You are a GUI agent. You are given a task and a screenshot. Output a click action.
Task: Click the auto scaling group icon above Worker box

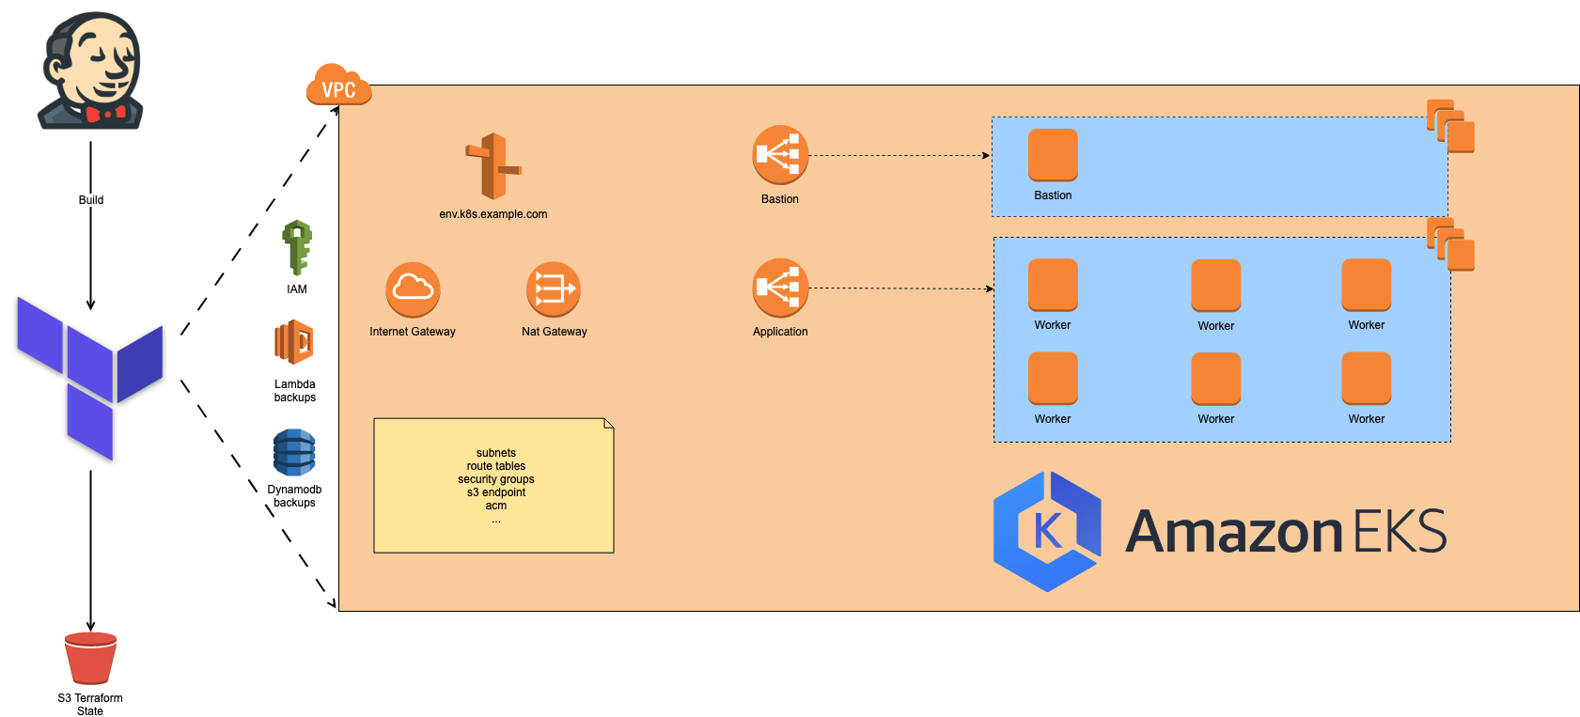click(1450, 244)
